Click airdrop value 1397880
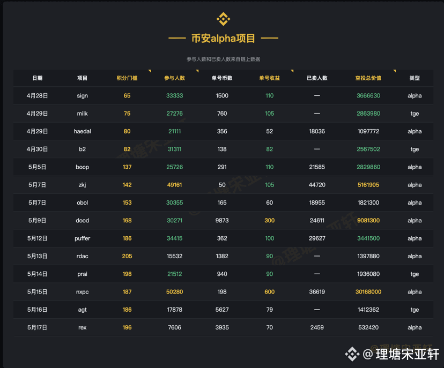The image size is (444, 368). 368,256
